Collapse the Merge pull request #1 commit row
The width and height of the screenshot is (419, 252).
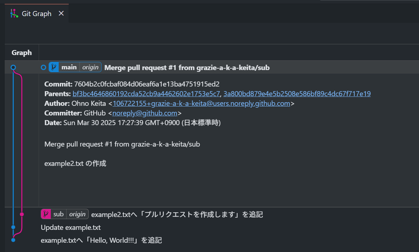point(211,67)
